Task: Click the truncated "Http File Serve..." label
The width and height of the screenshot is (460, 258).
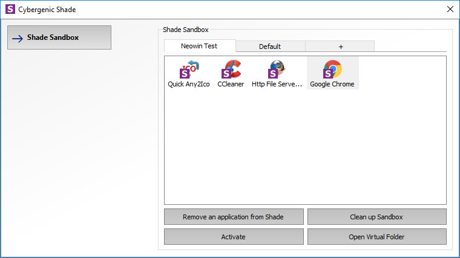Action: click(277, 85)
